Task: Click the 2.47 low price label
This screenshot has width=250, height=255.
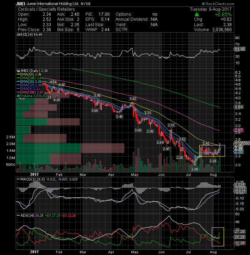Action: pyautogui.click(x=166, y=149)
